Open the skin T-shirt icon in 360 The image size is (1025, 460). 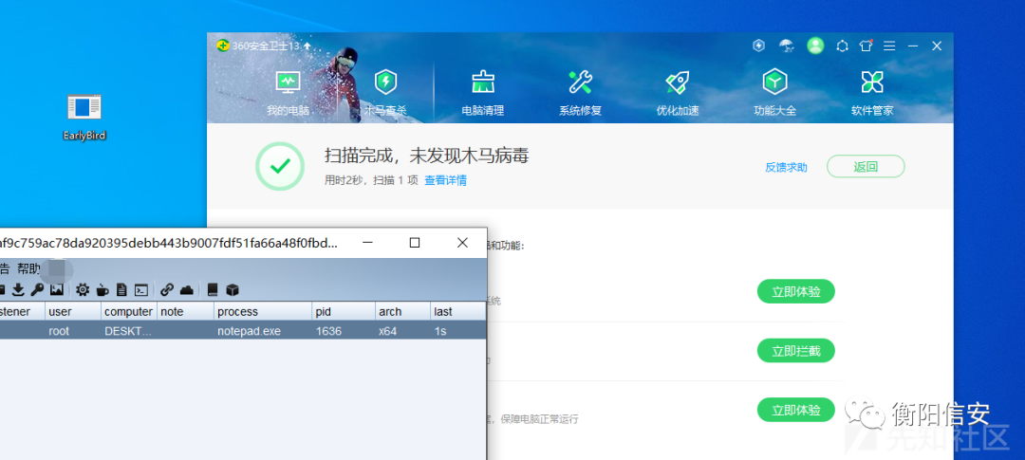[867, 46]
